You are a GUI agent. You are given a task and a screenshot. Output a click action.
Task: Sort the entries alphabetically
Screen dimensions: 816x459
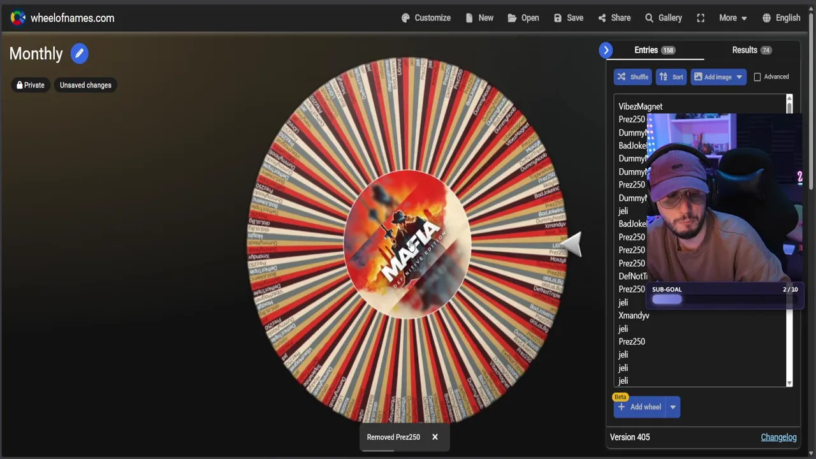pos(671,76)
